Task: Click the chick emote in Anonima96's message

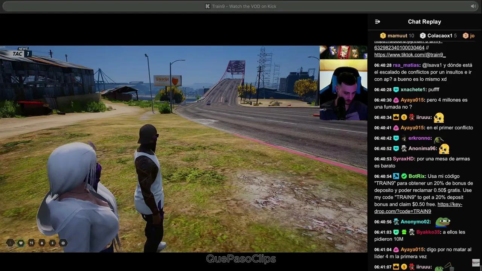Action: coord(444,149)
